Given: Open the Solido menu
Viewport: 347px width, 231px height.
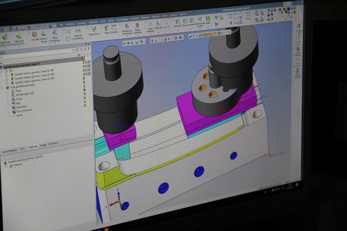Looking at the screenshot, I should 111,21.
